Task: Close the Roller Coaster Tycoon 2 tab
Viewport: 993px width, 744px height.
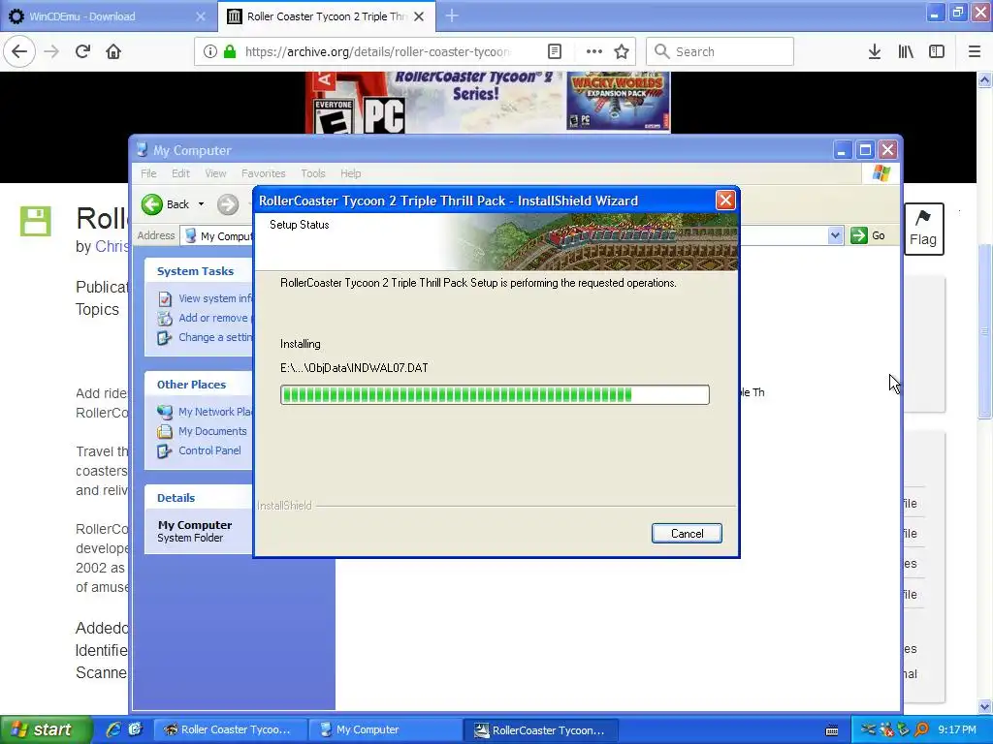Action: [419, 16]
